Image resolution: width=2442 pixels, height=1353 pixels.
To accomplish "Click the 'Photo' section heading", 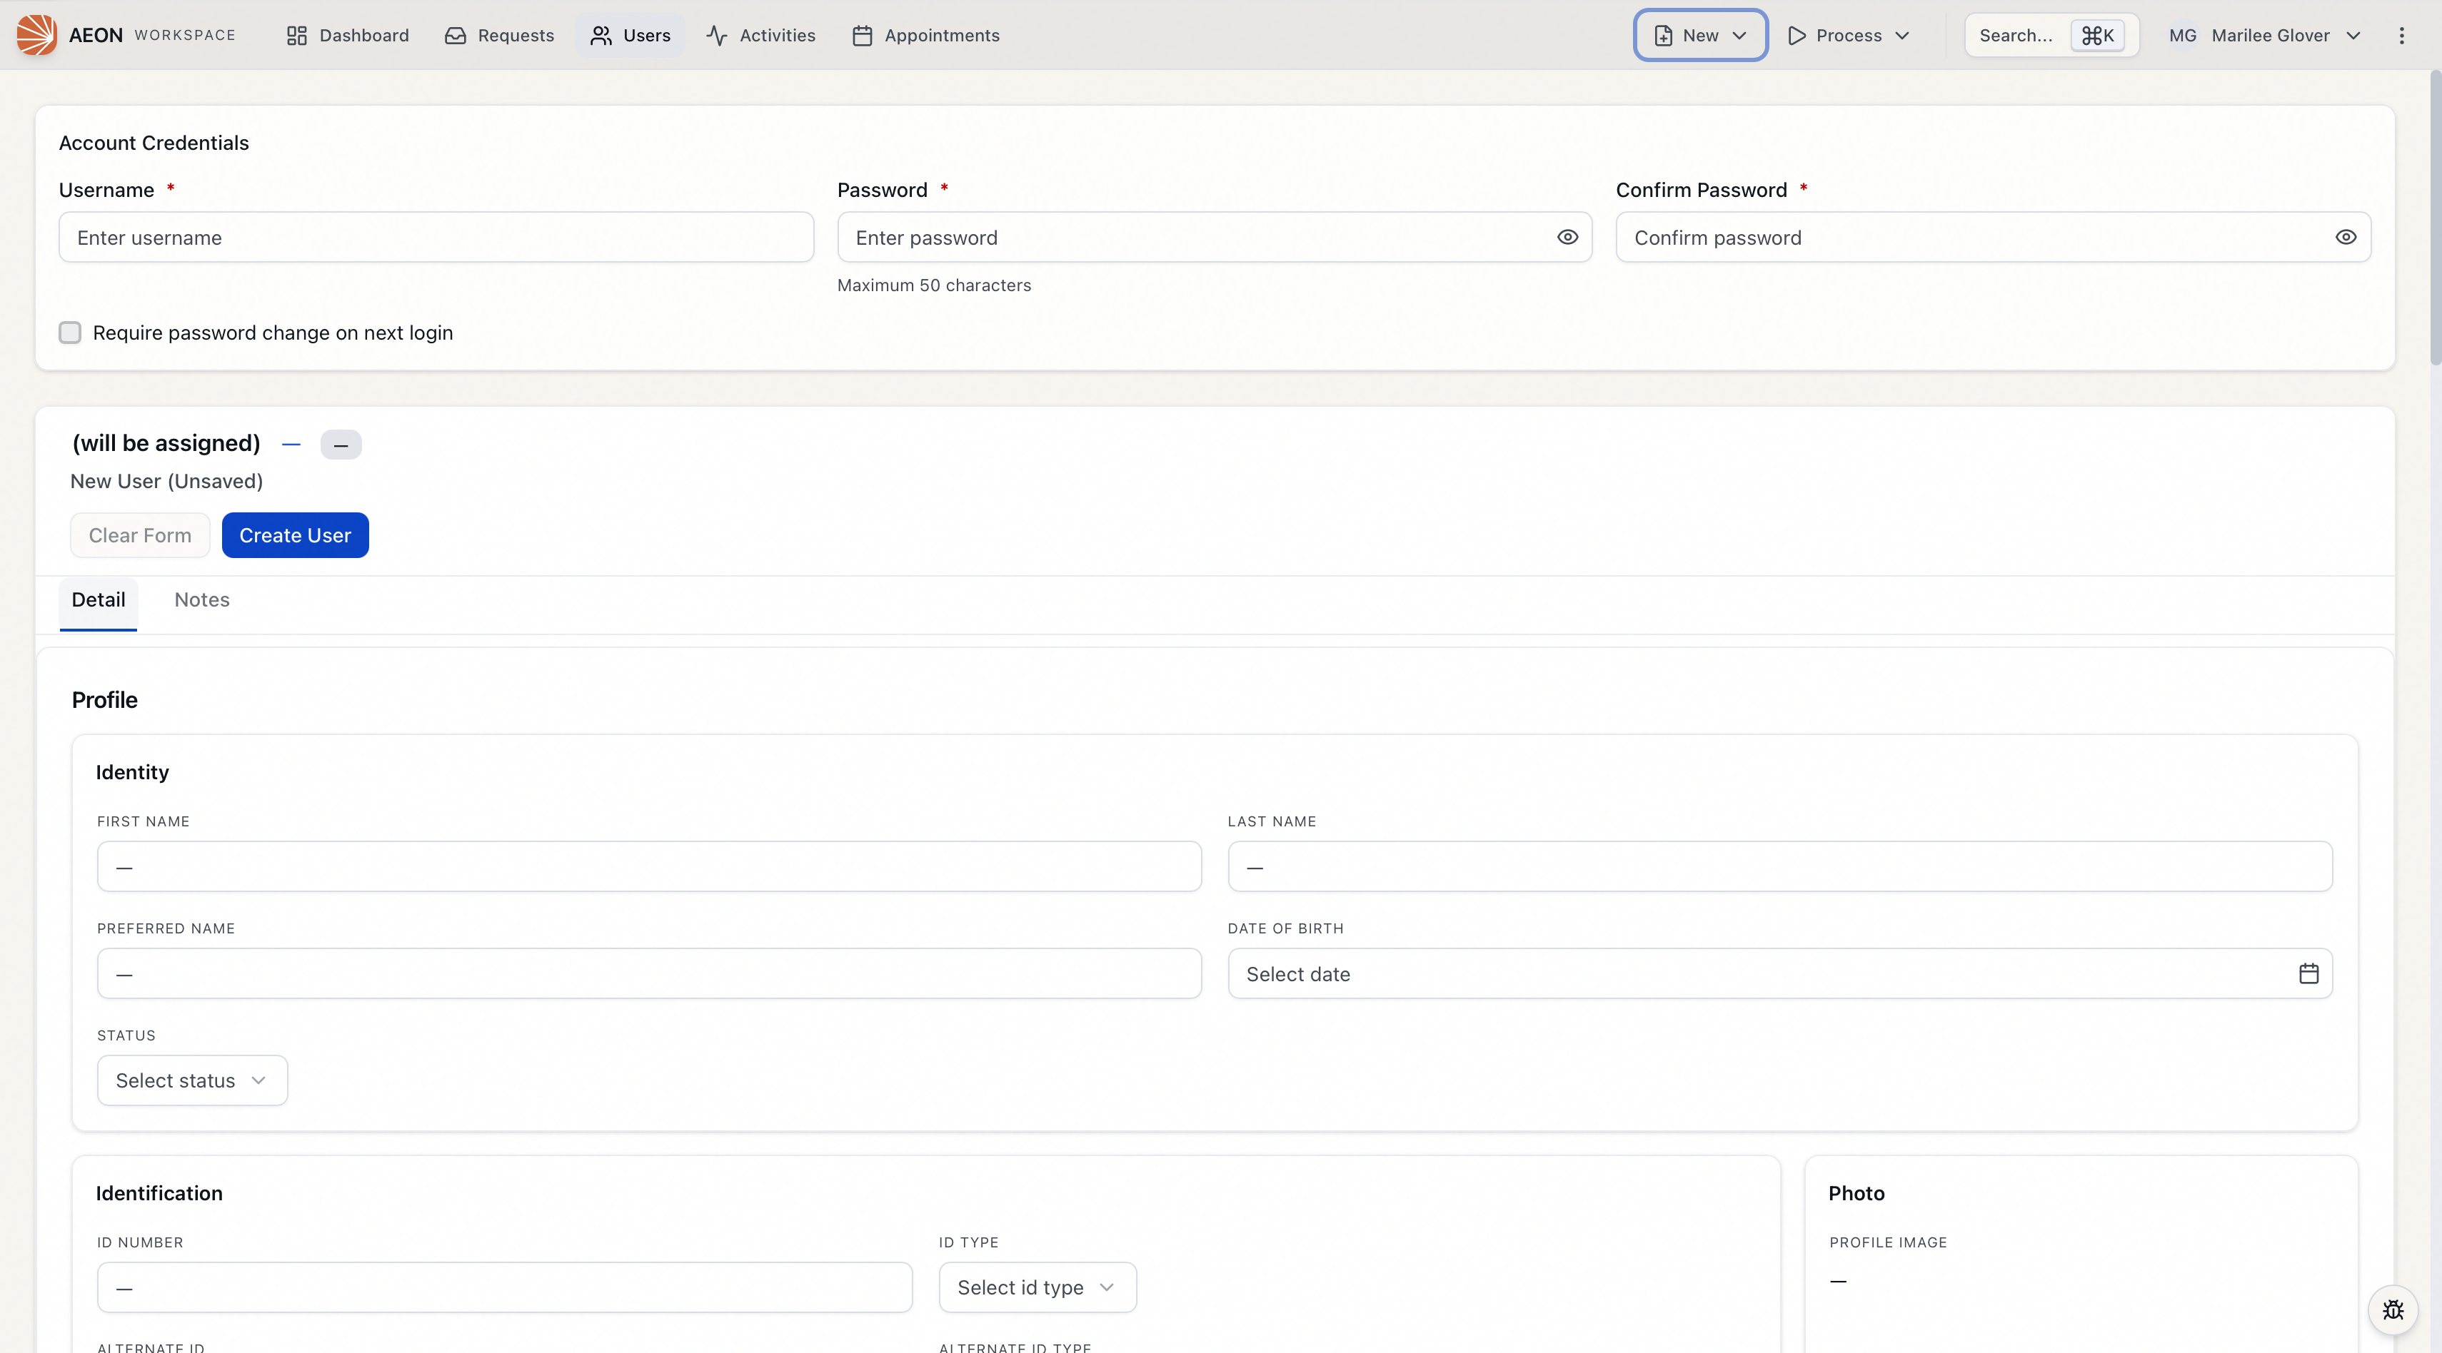I will [x=1856, y=1194].
